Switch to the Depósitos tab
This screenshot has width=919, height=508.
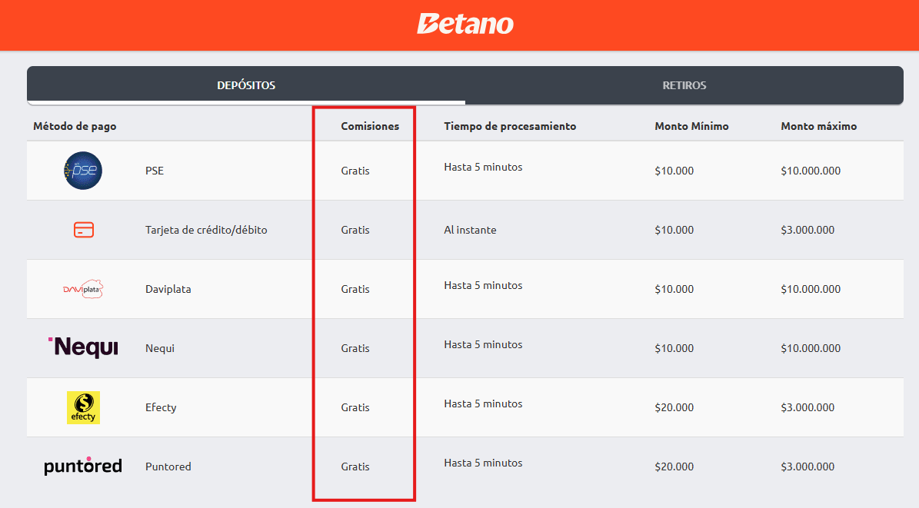pos(246,85)
